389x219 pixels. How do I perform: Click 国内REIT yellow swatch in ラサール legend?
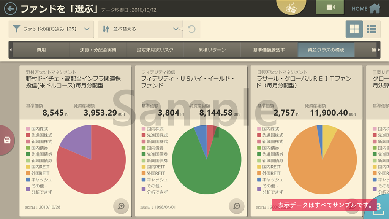[x=259, y=167]
